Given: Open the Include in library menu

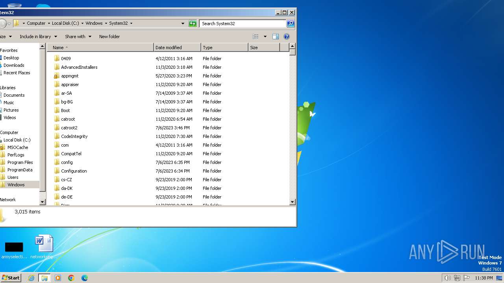Looking at the screenshot, I should coord(38,37).
